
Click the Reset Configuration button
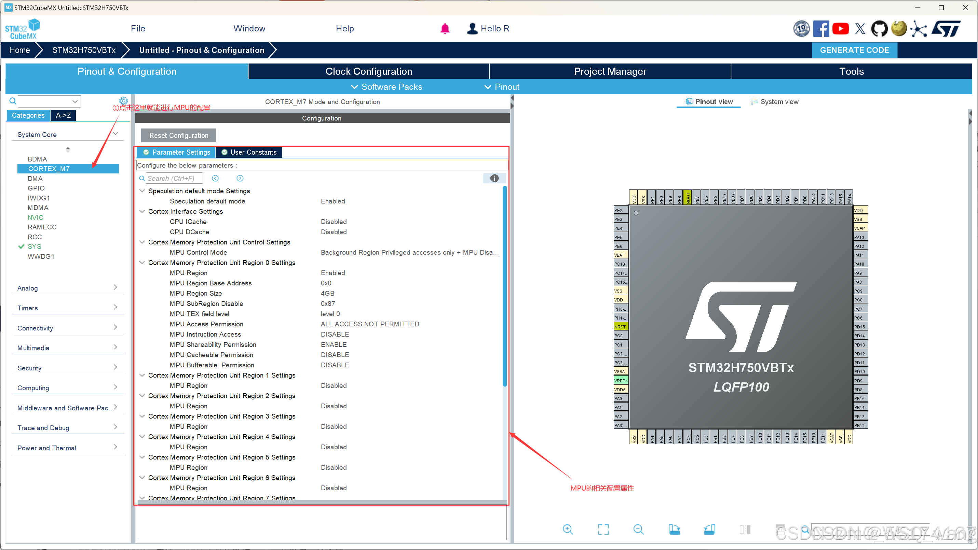178,136
